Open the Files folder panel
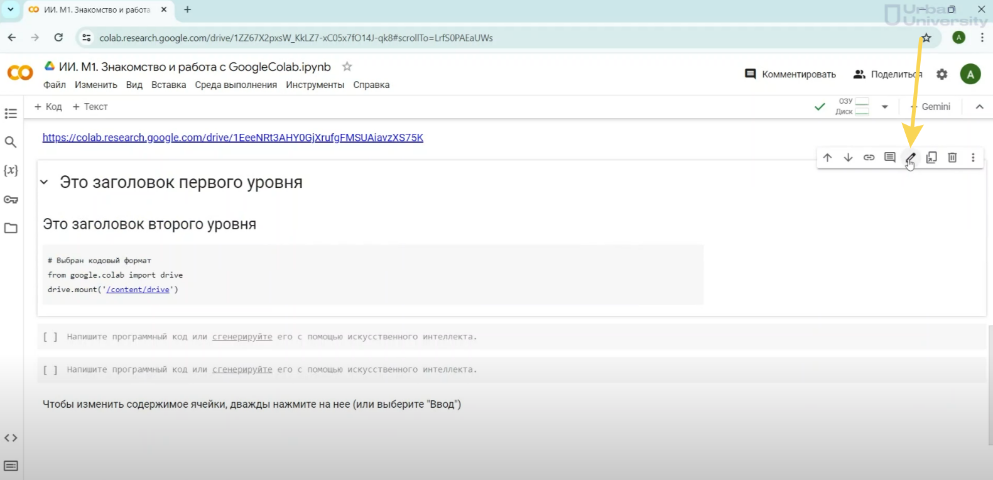Screen dimensions: 993x480 pos(11,228)
